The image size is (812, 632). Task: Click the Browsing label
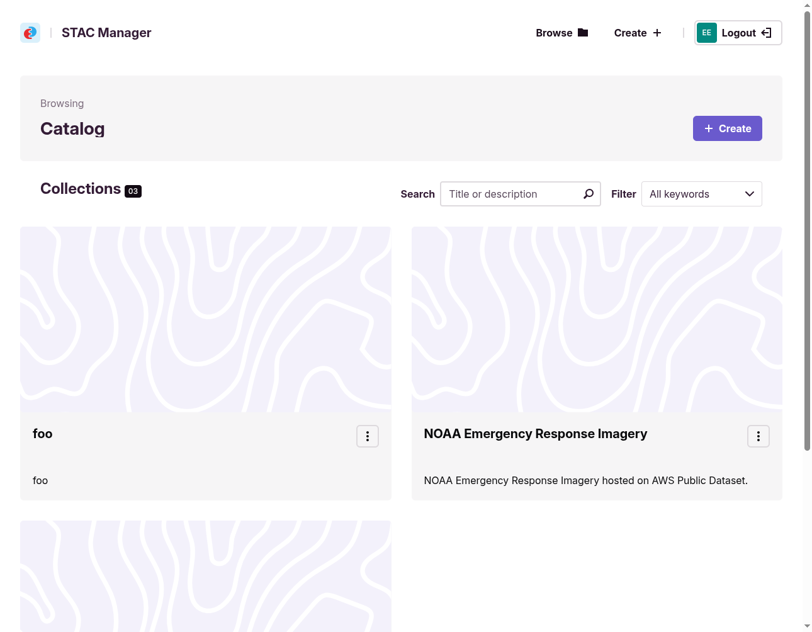tap(62, 103)
